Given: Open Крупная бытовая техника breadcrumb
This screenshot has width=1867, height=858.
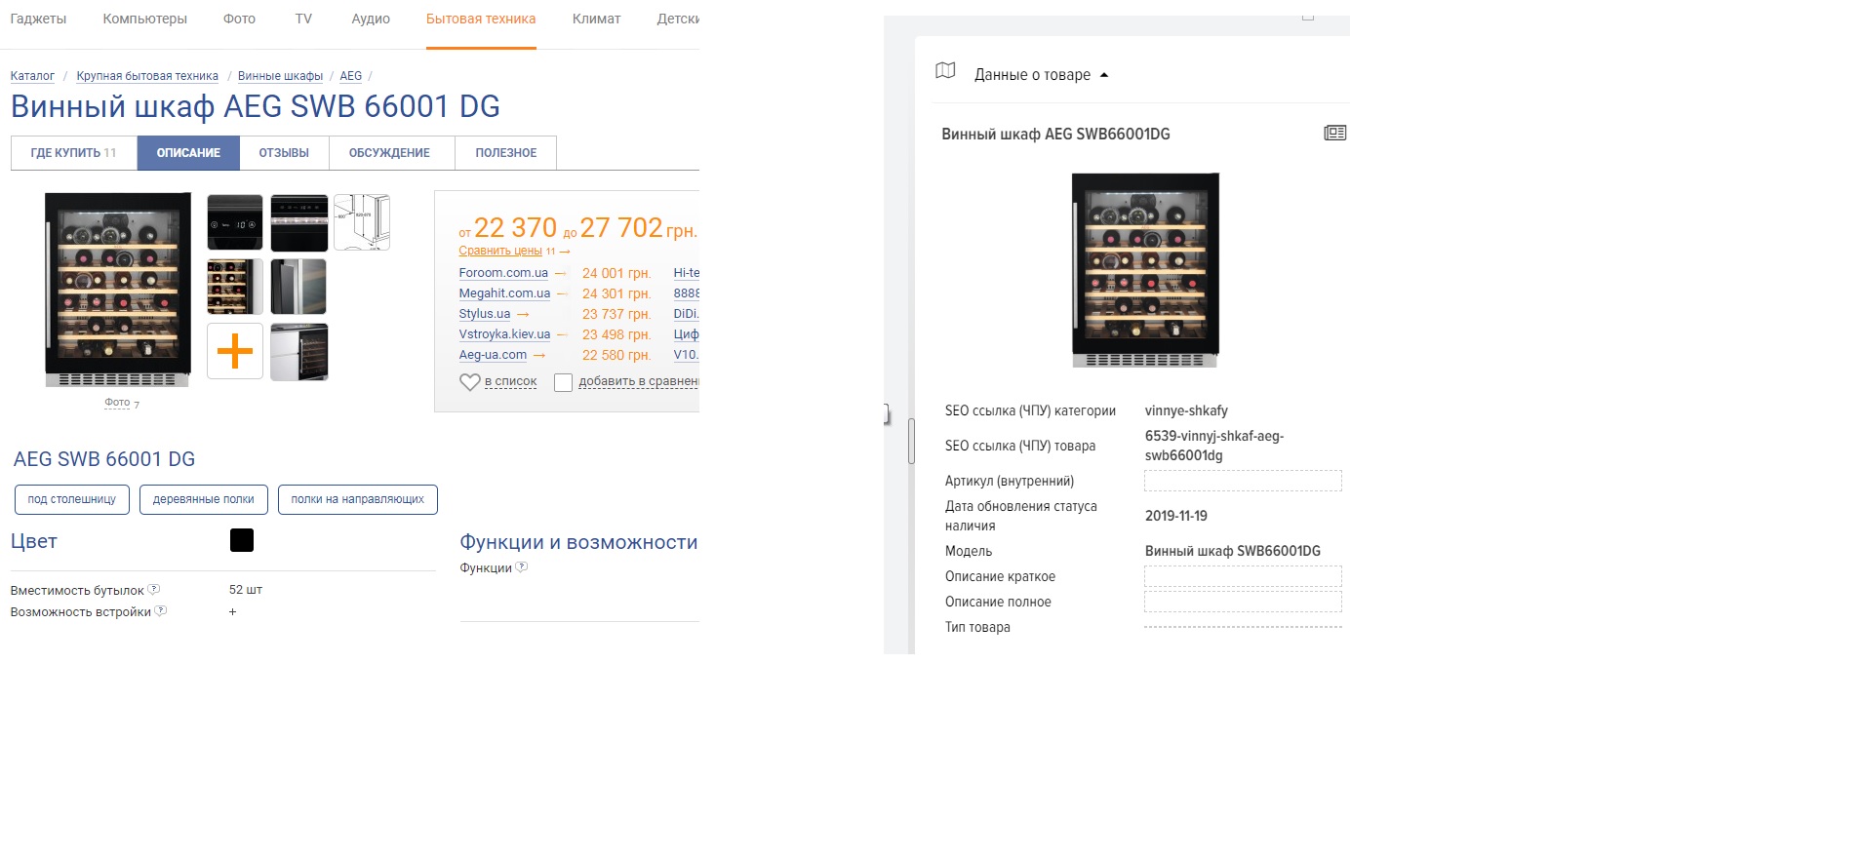Looking at the screenshot, I should tap(147, 76).
